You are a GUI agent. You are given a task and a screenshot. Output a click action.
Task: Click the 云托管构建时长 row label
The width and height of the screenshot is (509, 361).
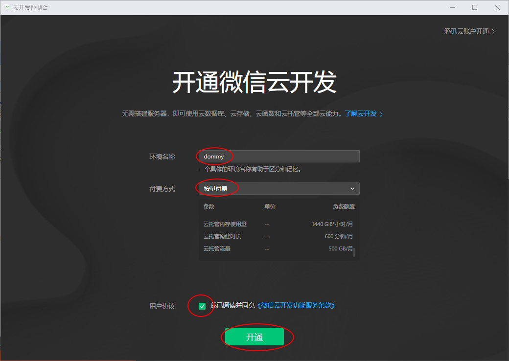222,236
